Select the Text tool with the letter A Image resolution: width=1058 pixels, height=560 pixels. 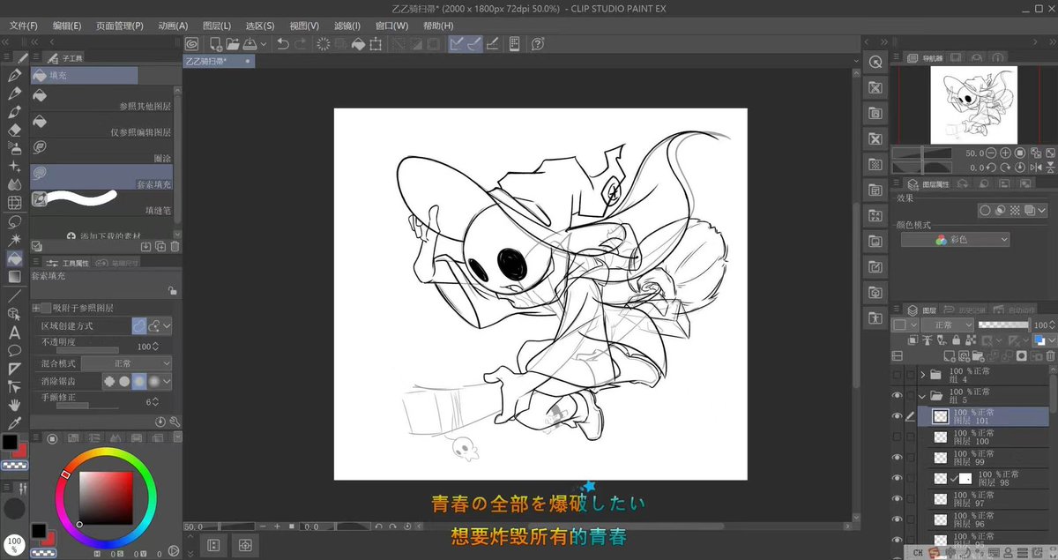point(14,332)
